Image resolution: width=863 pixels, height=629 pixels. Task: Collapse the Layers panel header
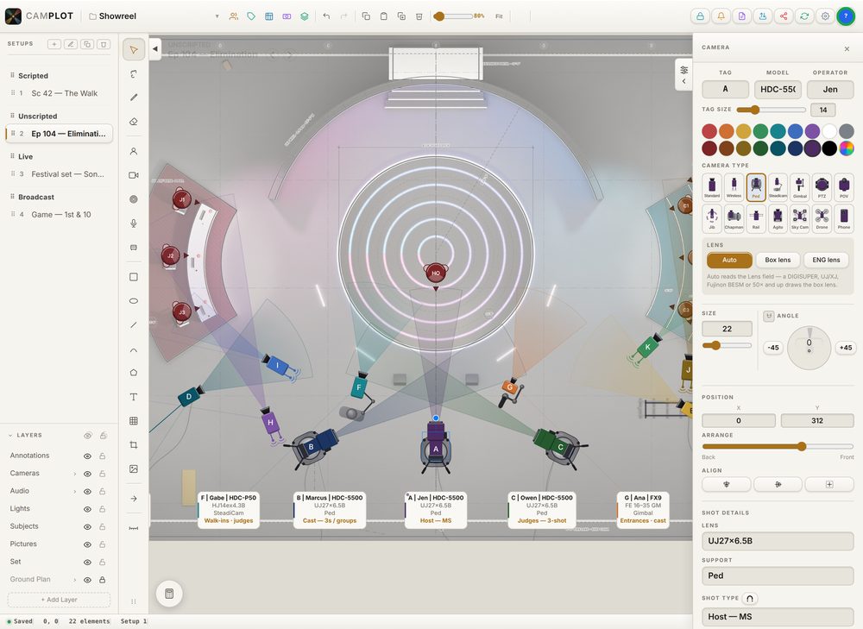tap(9, 435)
